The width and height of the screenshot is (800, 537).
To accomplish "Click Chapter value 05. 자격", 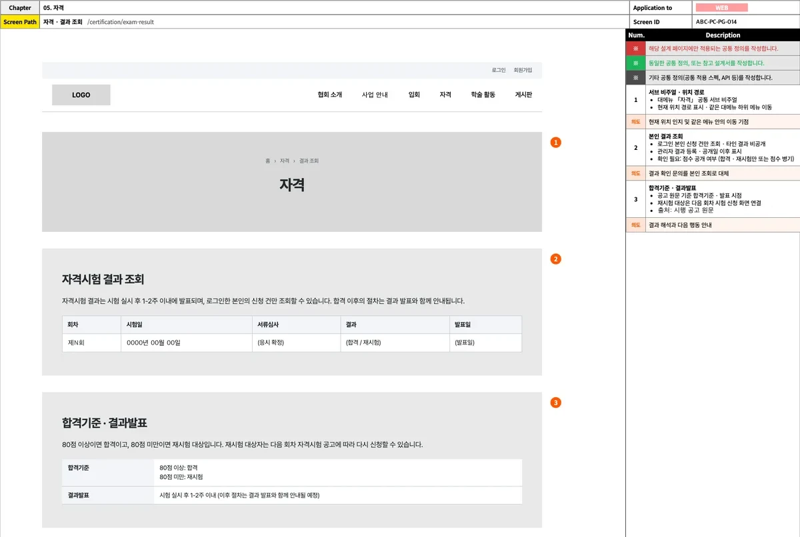I will [53, 8].
